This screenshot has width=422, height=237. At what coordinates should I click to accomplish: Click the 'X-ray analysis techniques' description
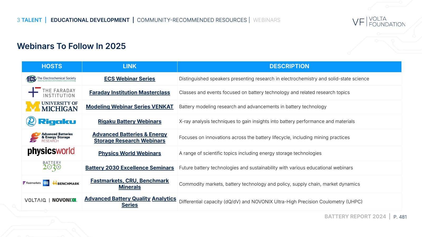point(267,121)
